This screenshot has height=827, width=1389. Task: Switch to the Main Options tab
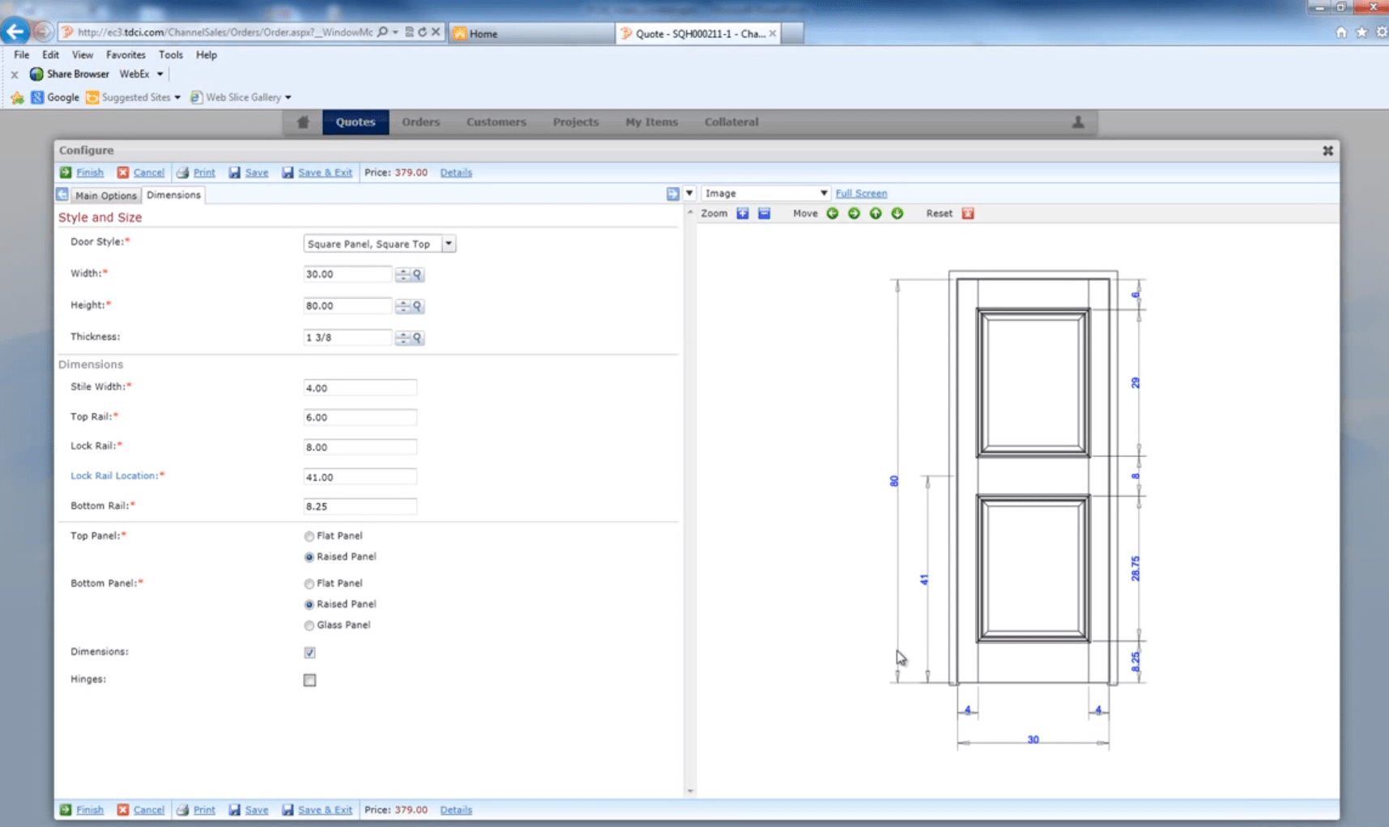[x=106, y=195]
